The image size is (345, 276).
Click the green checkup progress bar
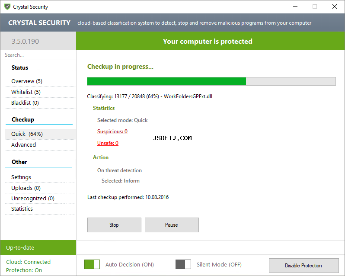[211, 81]
